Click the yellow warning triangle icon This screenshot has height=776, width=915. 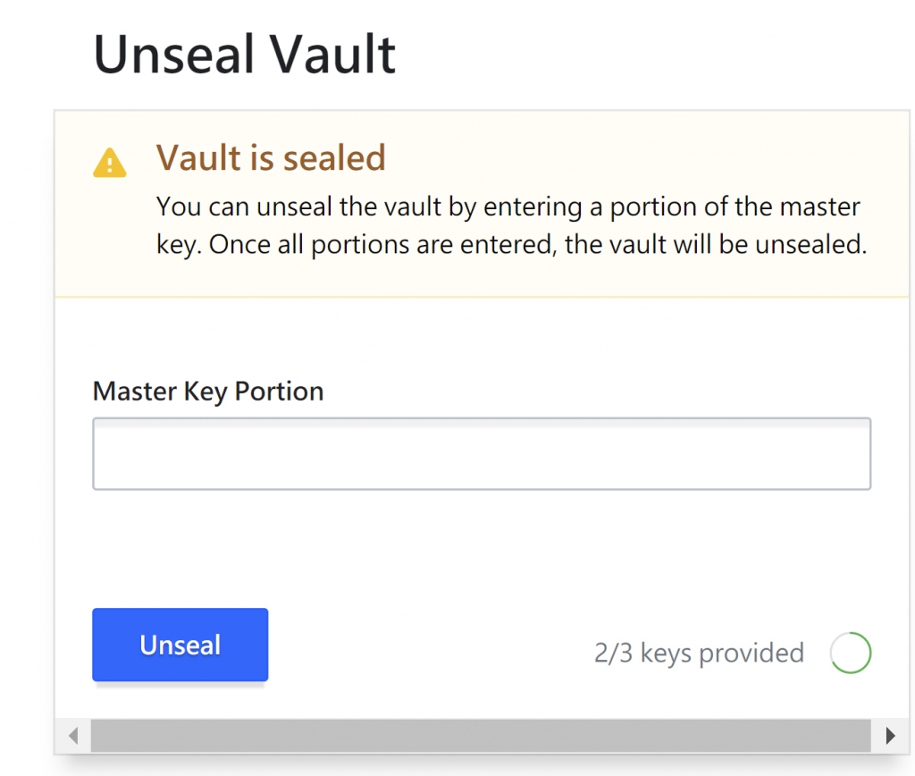pyautogui.click(x=110, y=164)
